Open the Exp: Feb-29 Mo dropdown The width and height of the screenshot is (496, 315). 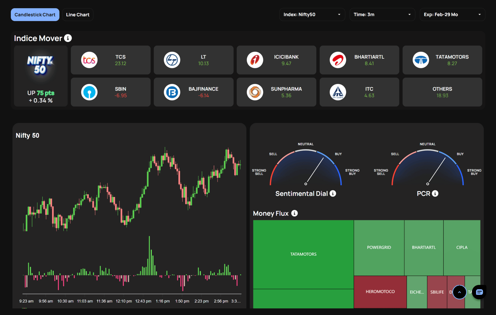coord(452,15)
